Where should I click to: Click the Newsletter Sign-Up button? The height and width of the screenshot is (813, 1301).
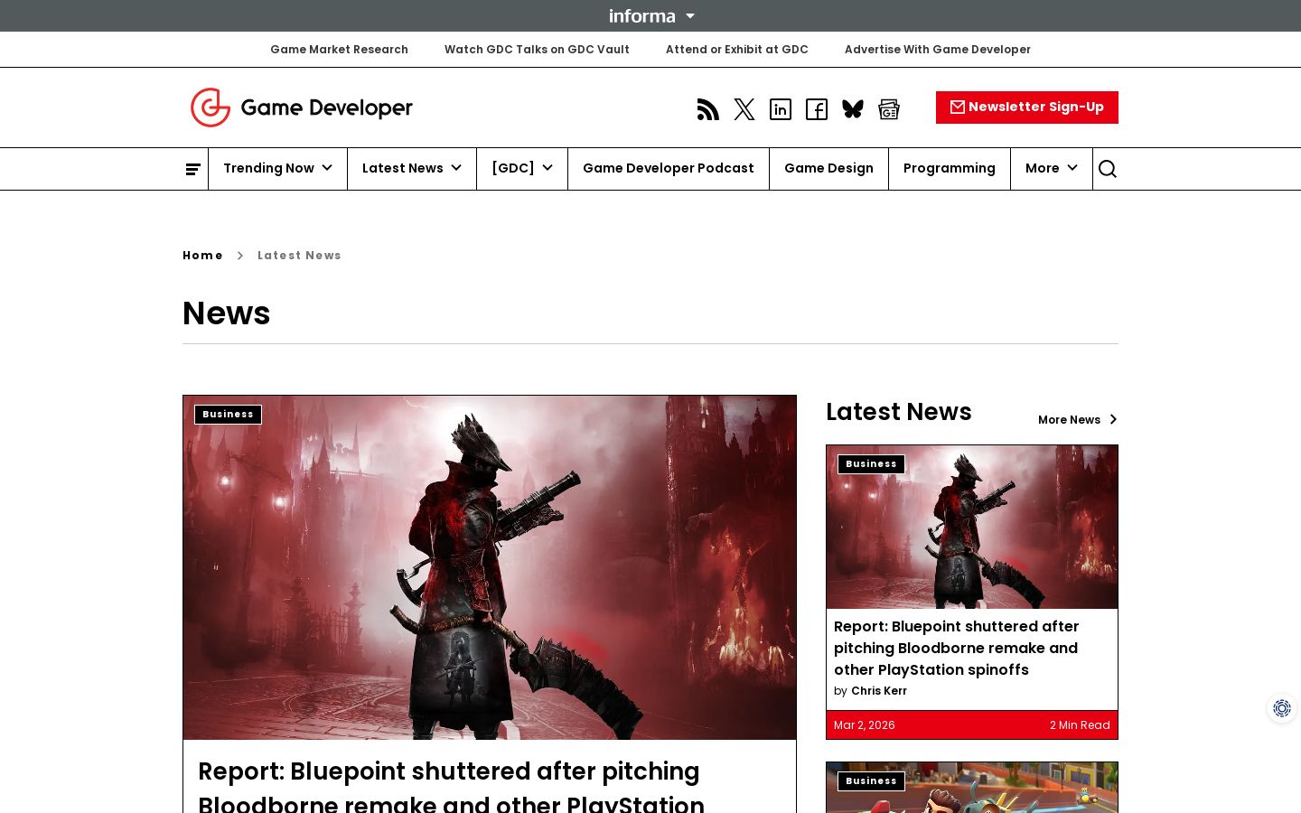click(1027, 107)
